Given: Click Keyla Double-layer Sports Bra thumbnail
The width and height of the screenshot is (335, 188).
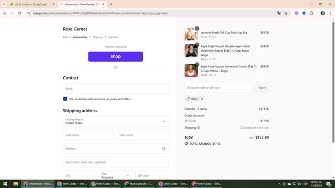Looking at the screenshot, I should coord(191,51).
